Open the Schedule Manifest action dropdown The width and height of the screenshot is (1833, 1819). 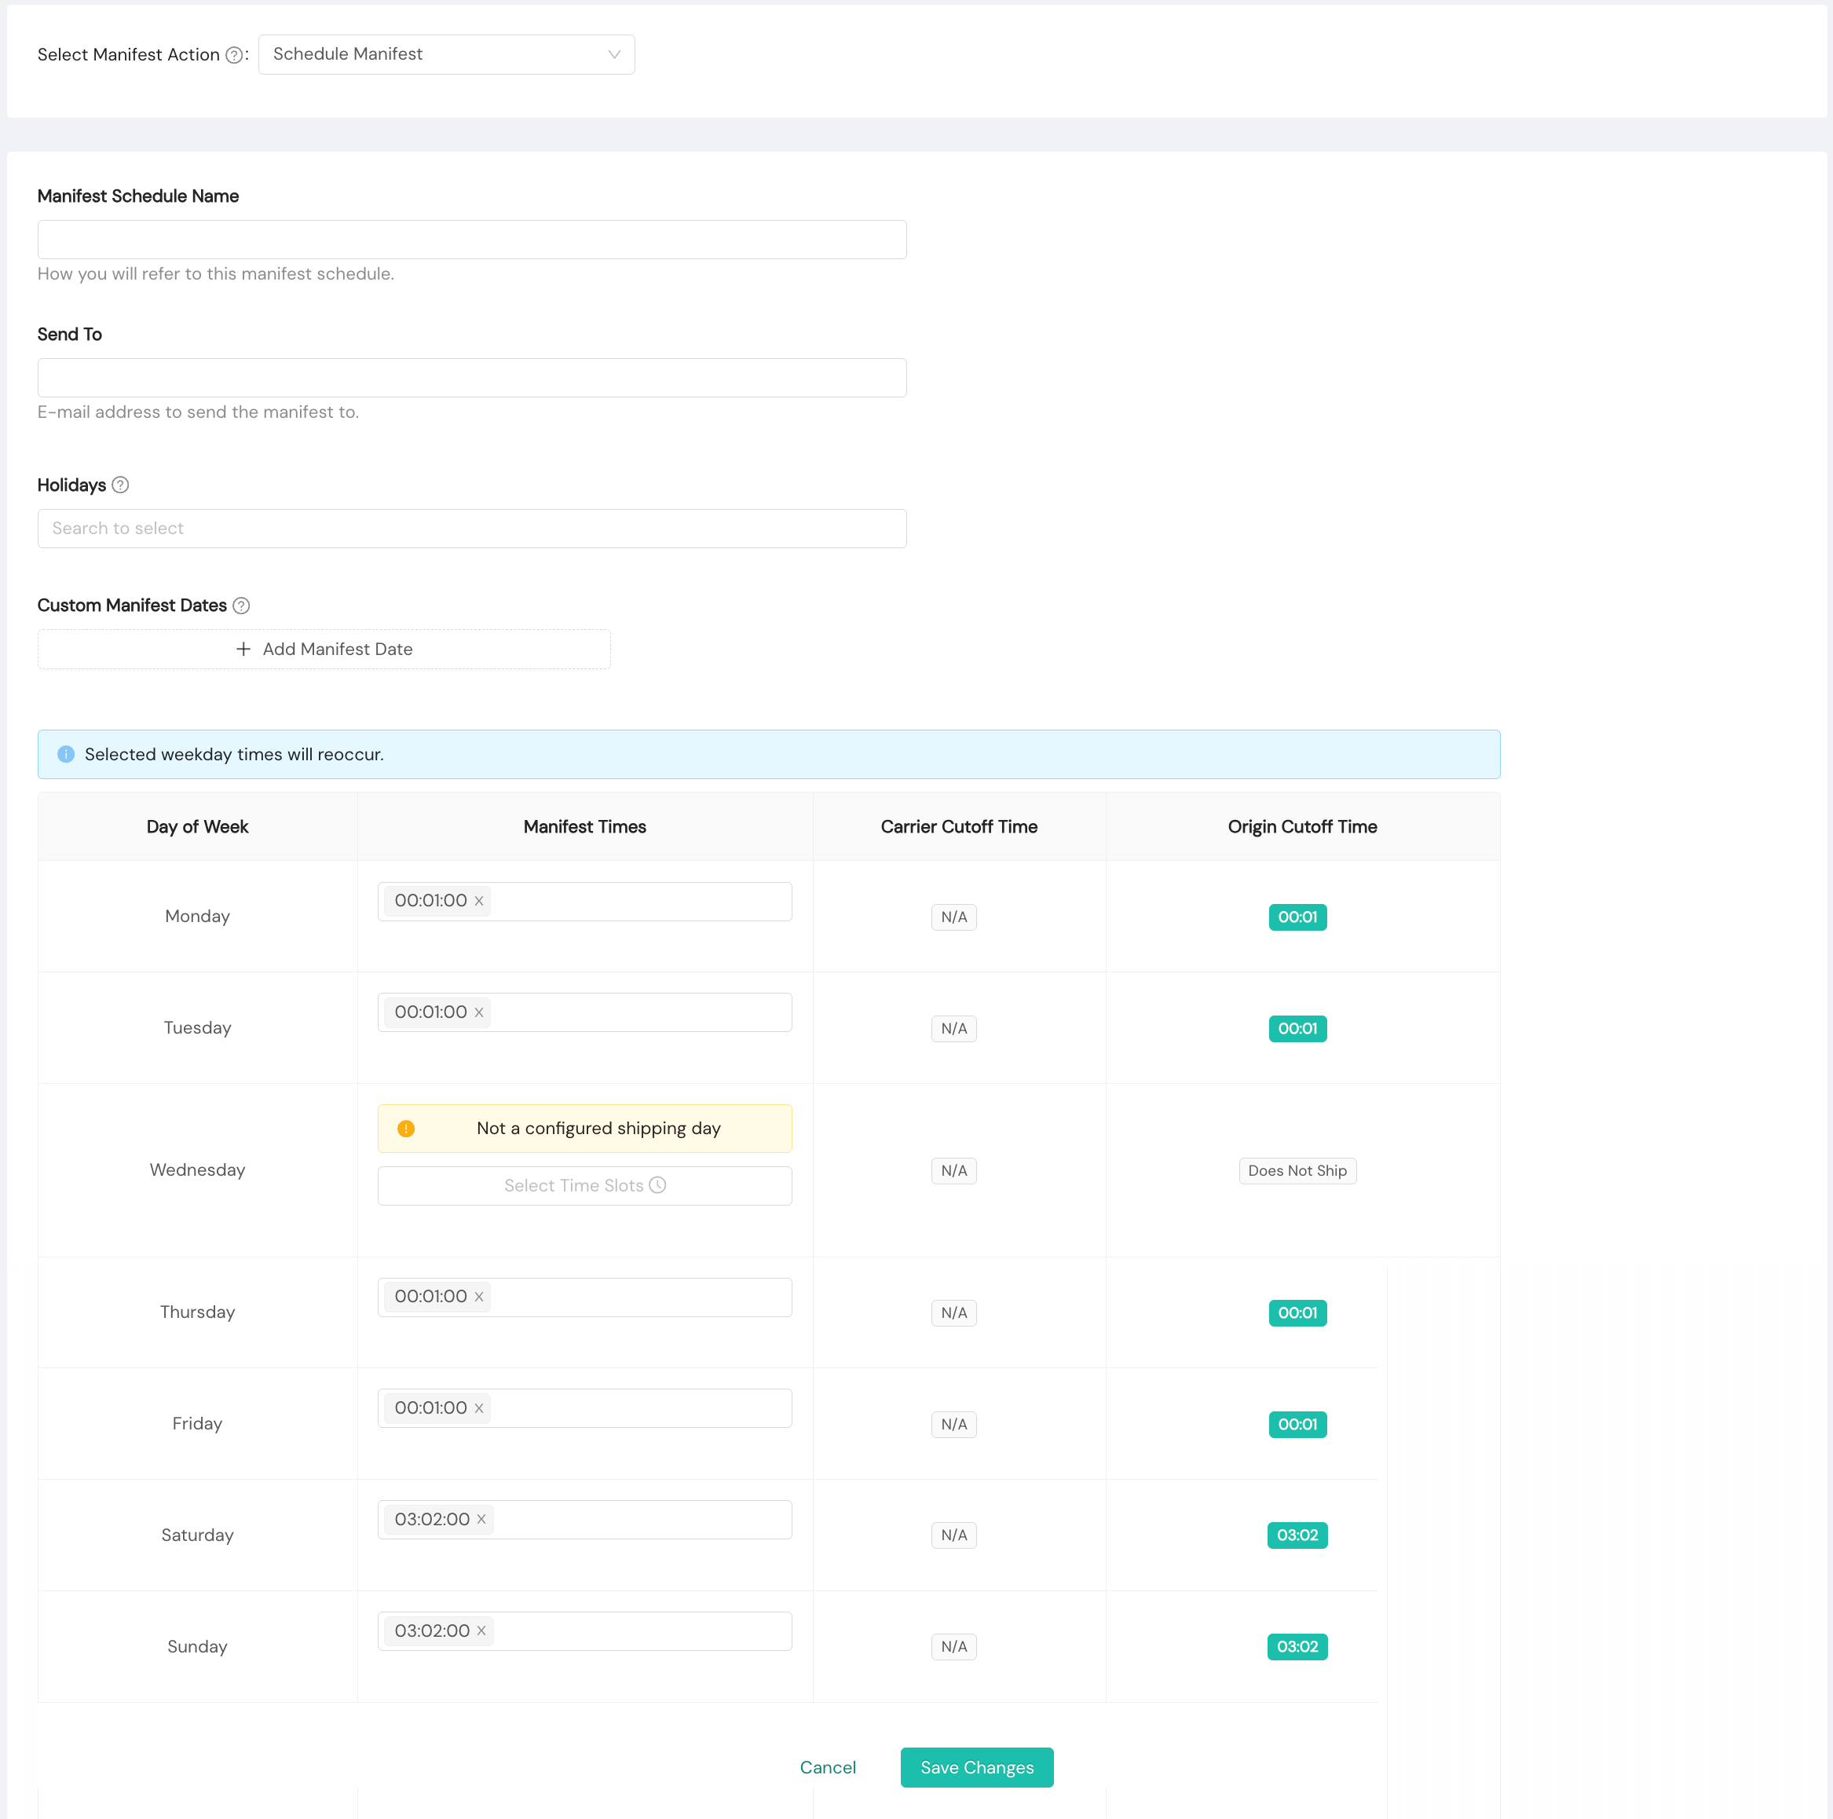[446, 55]
